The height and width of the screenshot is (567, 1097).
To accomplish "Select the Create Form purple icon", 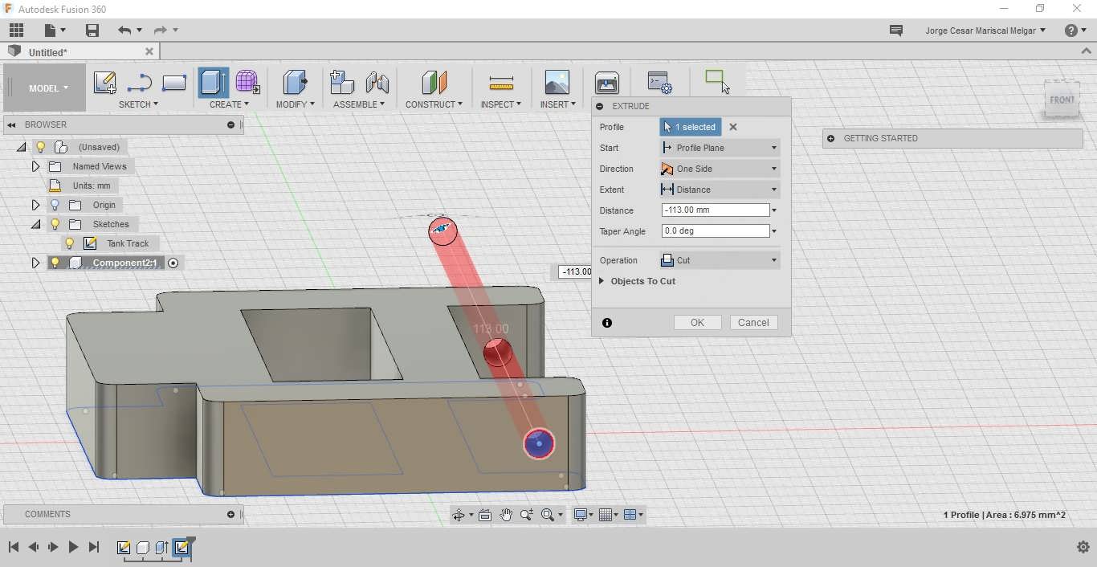I will pos(247,83).
